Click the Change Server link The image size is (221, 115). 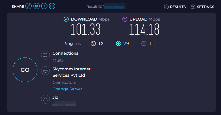[67, 89]
